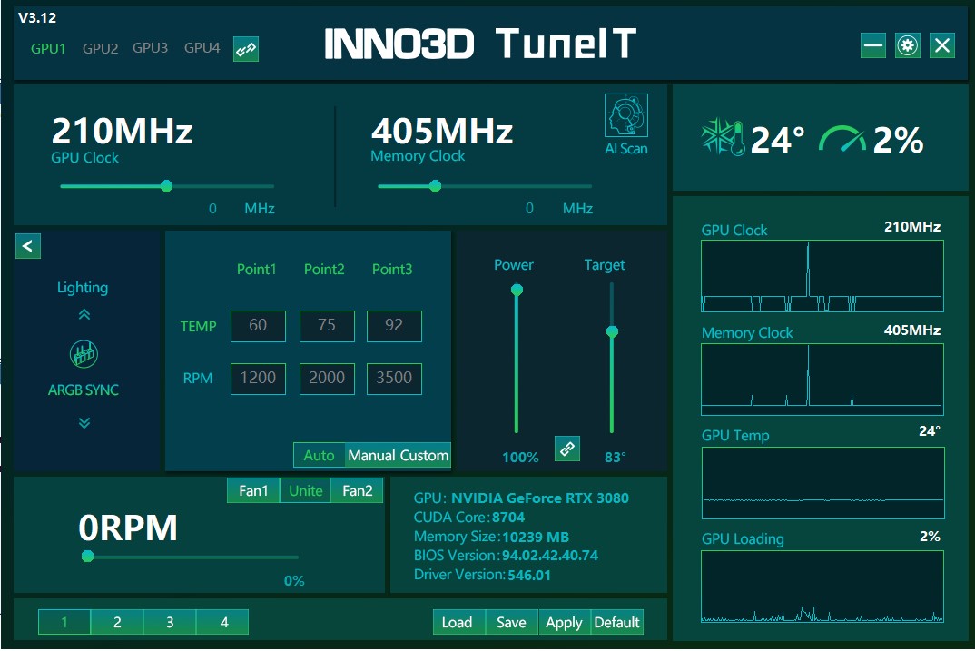Select the GPU1 tab
975x651 pixels.
coord(48,48)
